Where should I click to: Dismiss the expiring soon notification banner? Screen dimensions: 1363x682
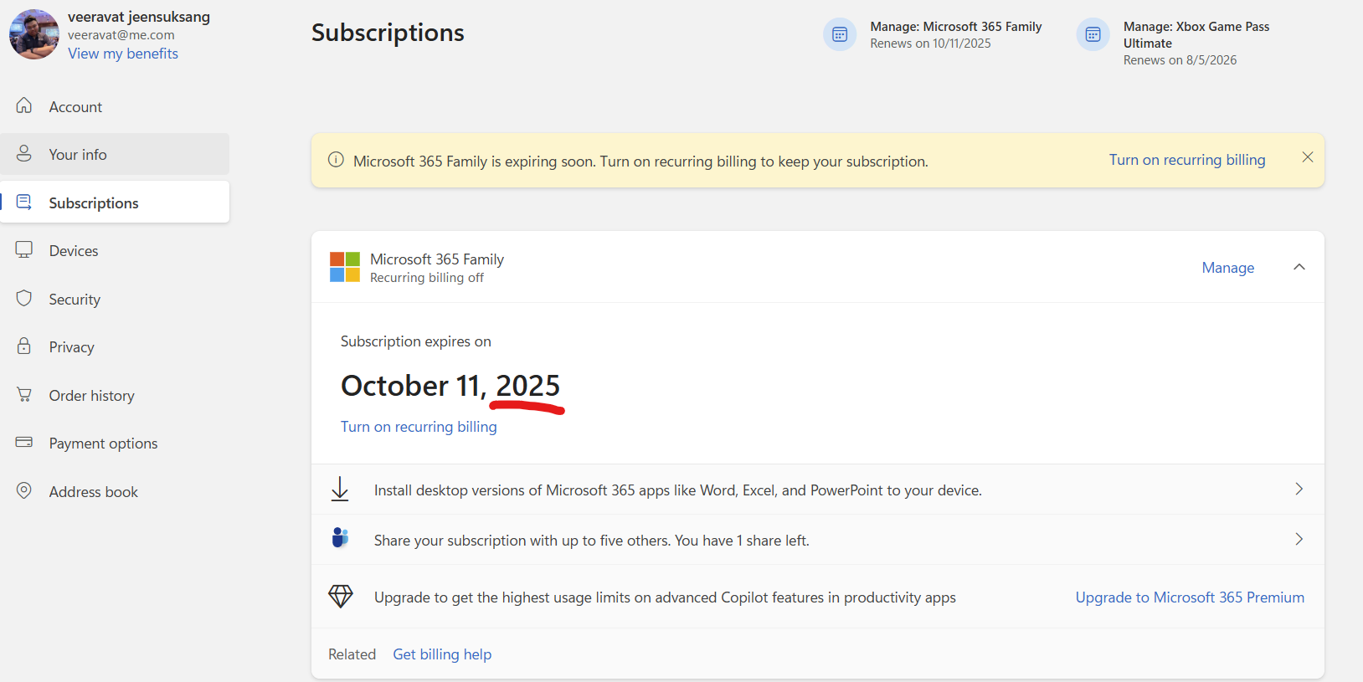point(1308,157)
